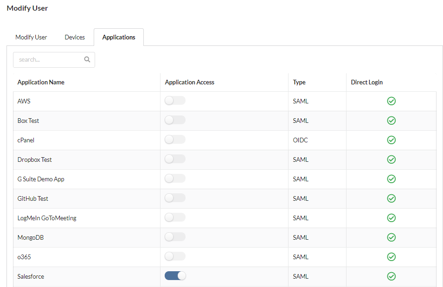Enable LogMeIn GoToMeeting access toggle
The height and width of the screenshot is (287, 443).
pos(175,217)
